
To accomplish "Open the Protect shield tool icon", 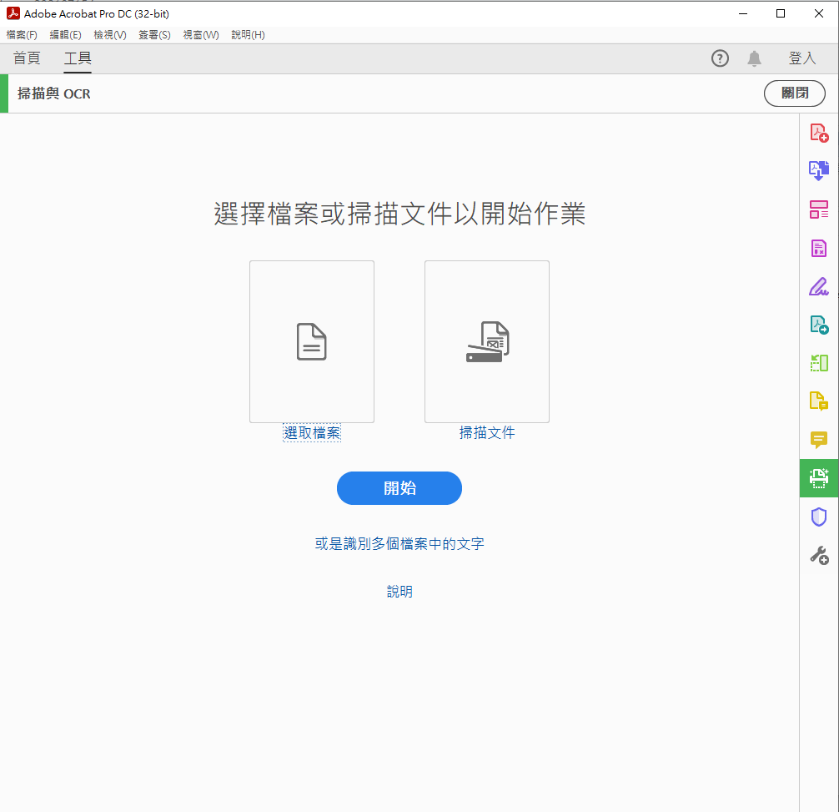I will (x=819, y=517).
